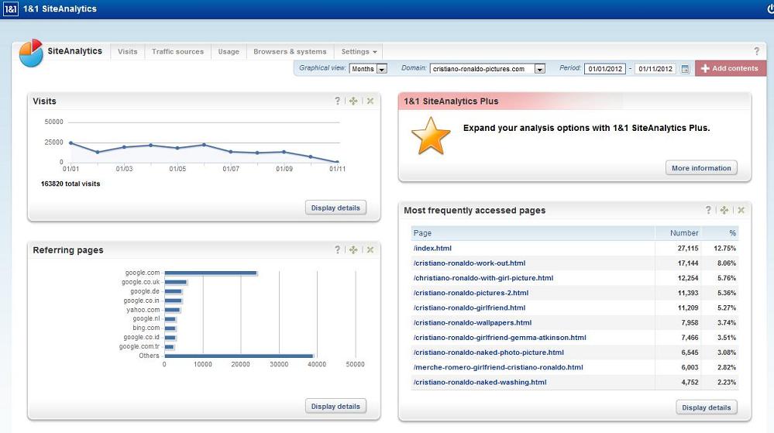
Task: Close the Referring pages panel
Action: [x=370, y=250]
